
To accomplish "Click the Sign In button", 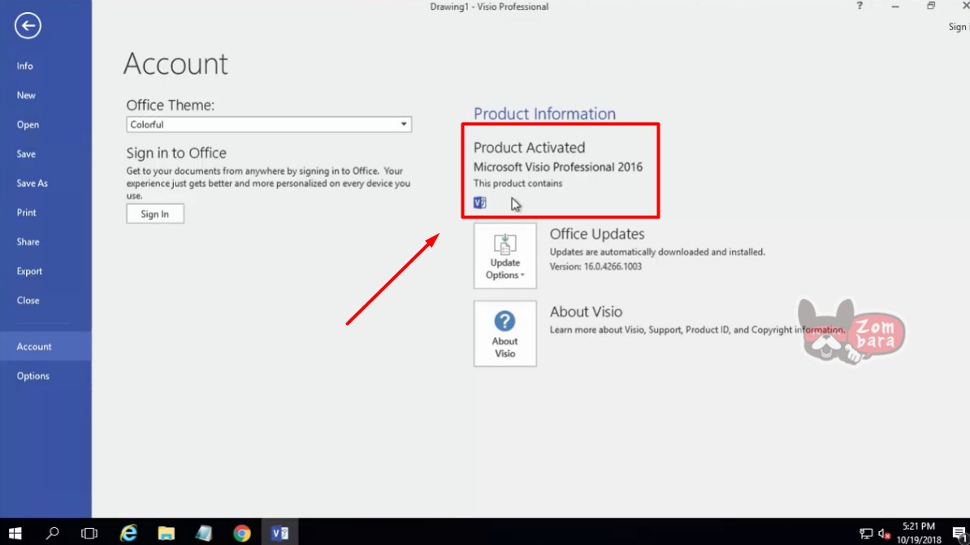I will [x=155, y=214].
